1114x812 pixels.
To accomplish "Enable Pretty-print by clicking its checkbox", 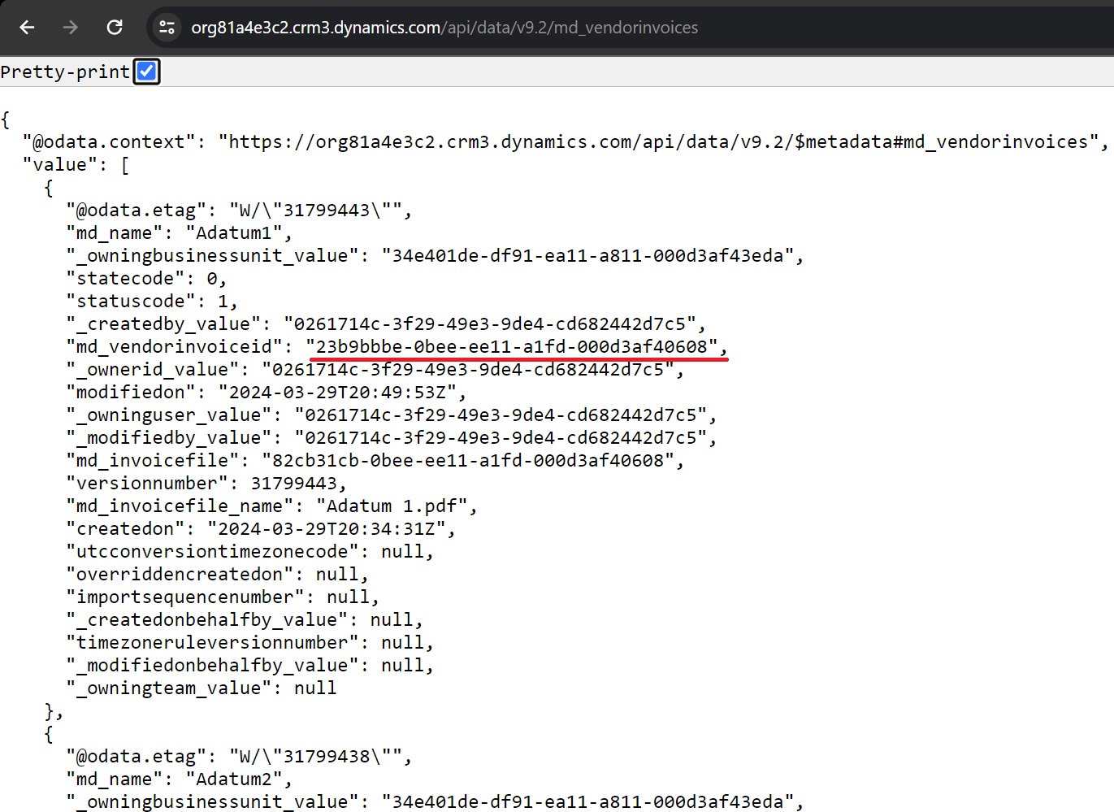I will pos(146,71).
